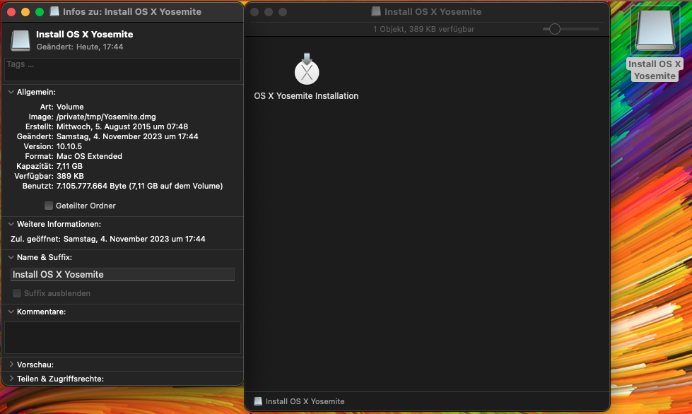
Task: Click the drive icon in Finder path bar
Action: [258, 401]
